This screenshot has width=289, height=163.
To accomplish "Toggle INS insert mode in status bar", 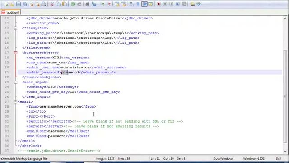I will click(278, 158).
